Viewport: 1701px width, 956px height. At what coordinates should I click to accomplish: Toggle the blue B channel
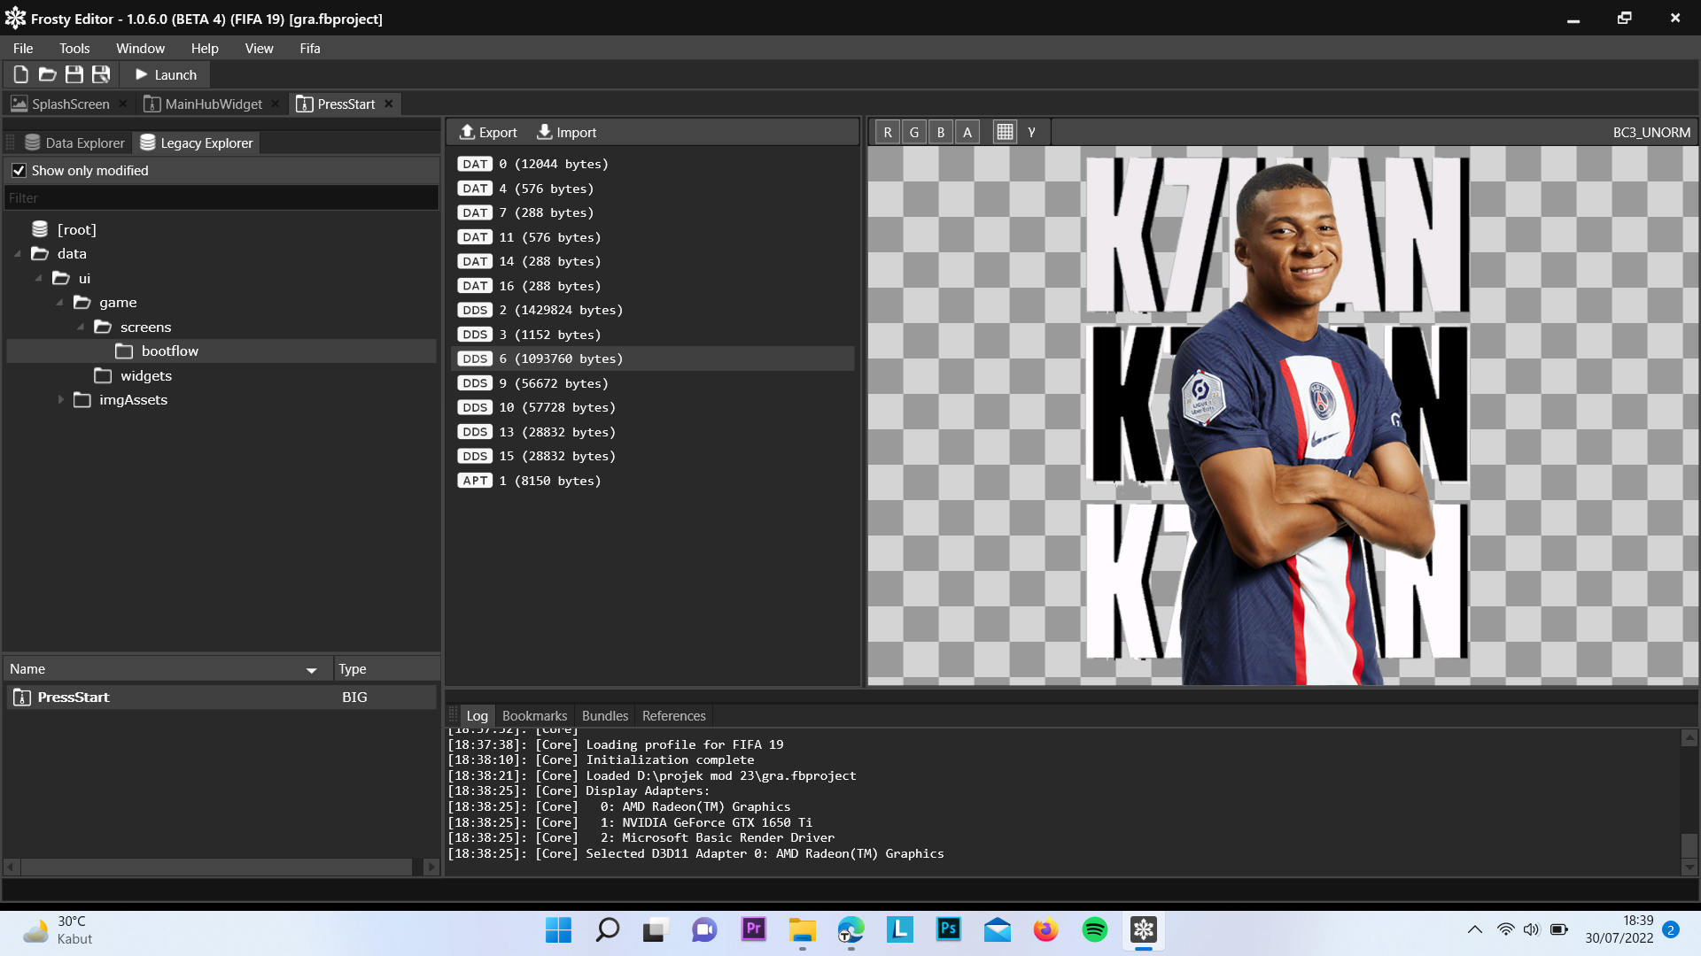(941, 132)
